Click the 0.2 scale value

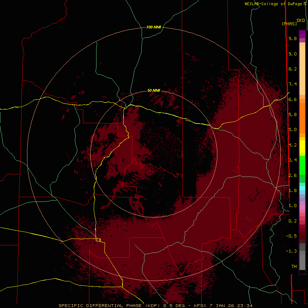293,221
